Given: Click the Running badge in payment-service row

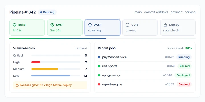Looking at the screenshot, I should click(x=184, y=57).
